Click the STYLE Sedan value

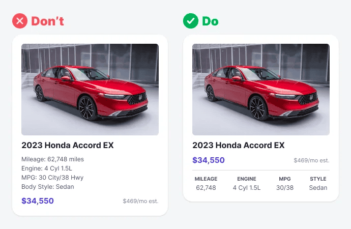click(318, 188)
